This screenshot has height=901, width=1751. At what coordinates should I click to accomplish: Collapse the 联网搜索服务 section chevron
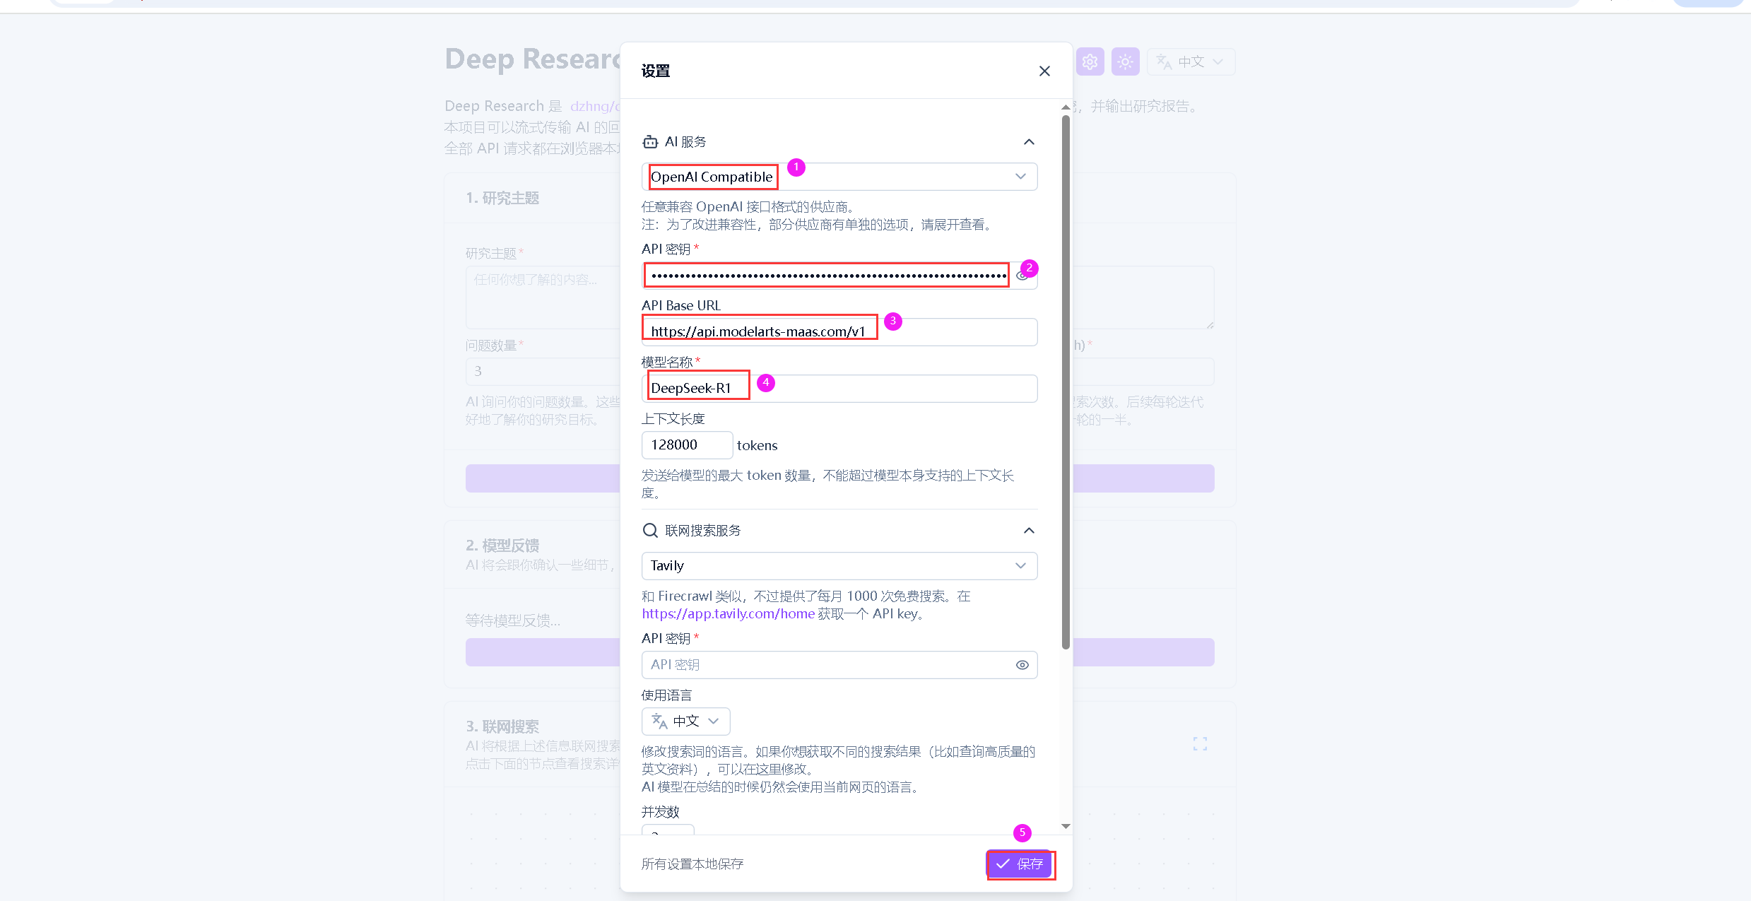click(x=1029, y=531)
